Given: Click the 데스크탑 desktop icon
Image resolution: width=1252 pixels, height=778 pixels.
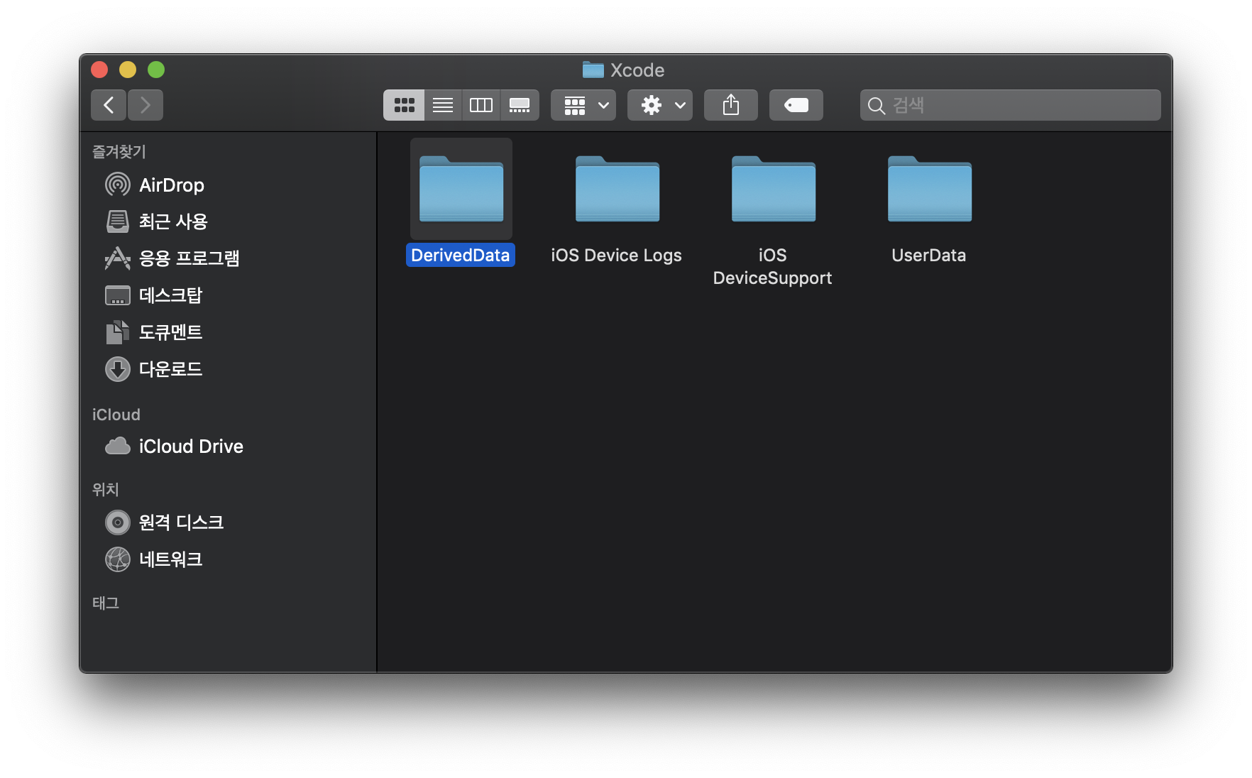Looking at the screenshot, I should click(x=118, y=295).
